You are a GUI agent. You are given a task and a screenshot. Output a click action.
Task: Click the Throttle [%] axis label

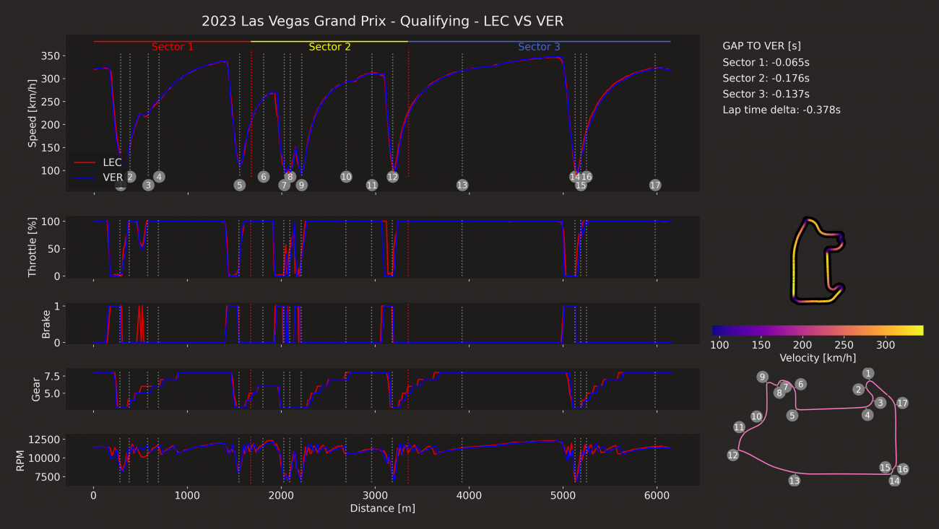tap(33, 247)
